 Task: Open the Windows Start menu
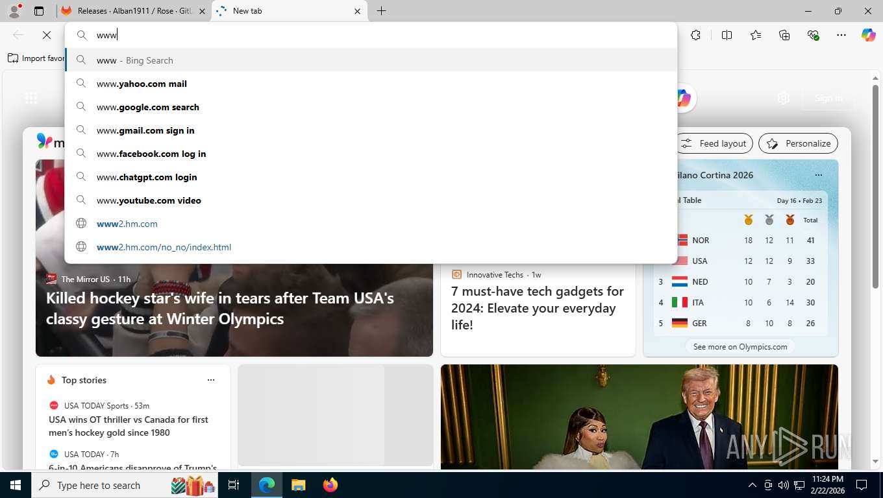pos(16,485)
